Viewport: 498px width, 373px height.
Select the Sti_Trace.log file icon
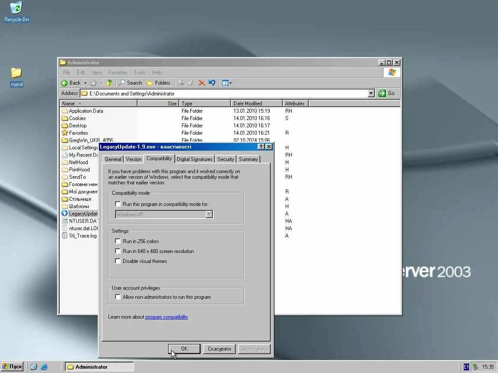65,236
